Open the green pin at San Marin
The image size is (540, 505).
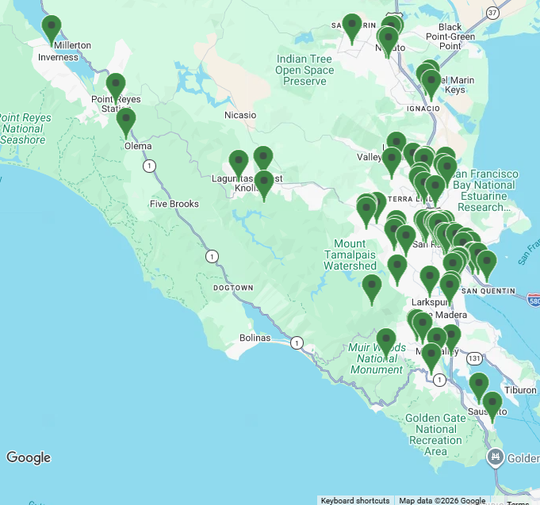click(352, 29)
